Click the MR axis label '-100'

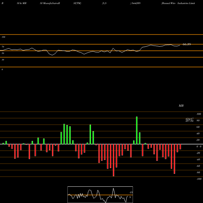(199, 179)
